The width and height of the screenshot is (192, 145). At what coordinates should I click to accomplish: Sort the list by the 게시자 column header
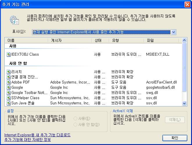point(70,41)
